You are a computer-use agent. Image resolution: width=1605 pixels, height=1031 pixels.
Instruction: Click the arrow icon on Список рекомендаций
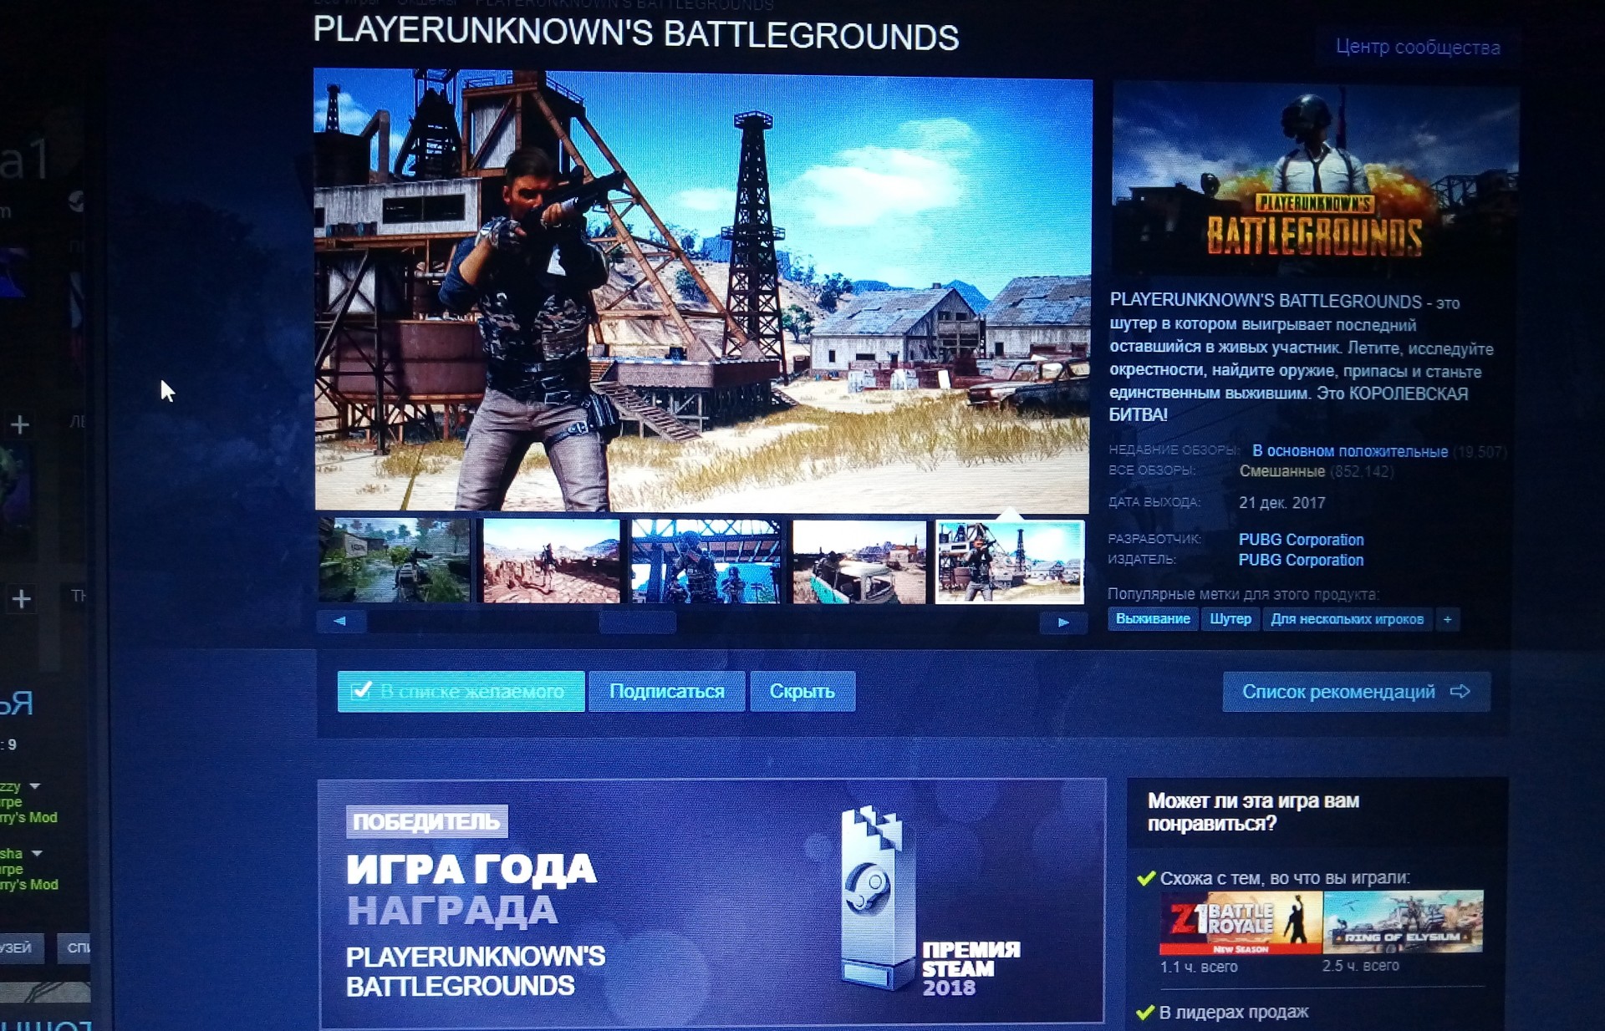pyautogui.click(x=1460, y=691)
